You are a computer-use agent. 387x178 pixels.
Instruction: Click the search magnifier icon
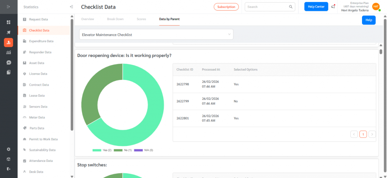point(291,7)
